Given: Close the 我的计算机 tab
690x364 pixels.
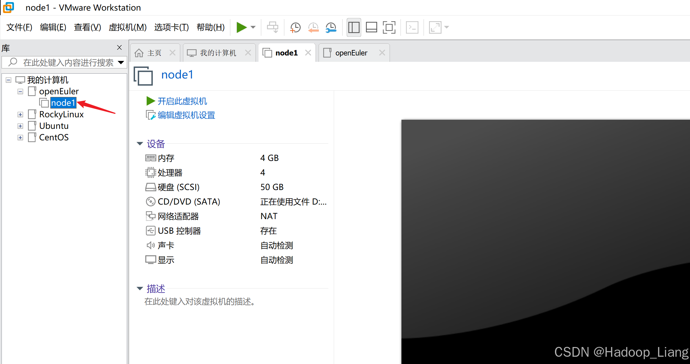Looking at the screenshot, I should click(x=248, y=53).
